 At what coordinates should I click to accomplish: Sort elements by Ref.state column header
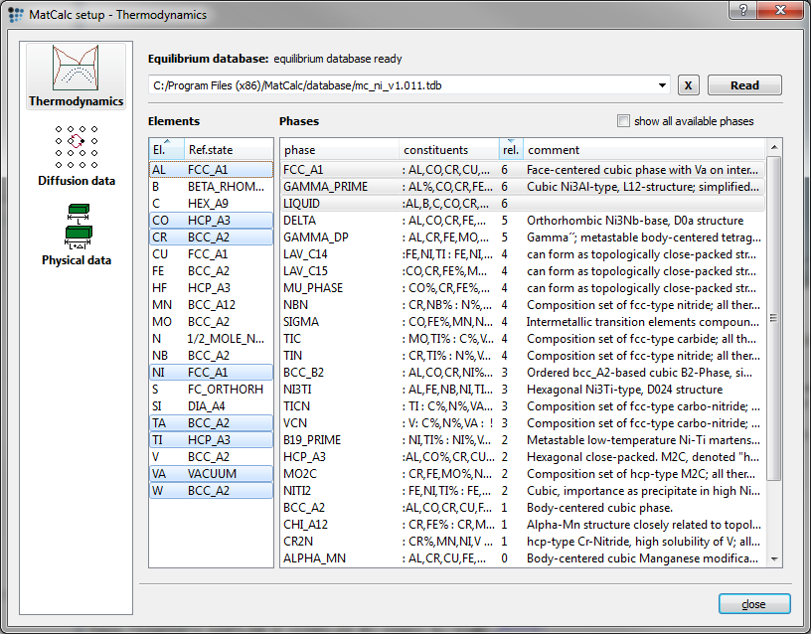tap(229, 149)
